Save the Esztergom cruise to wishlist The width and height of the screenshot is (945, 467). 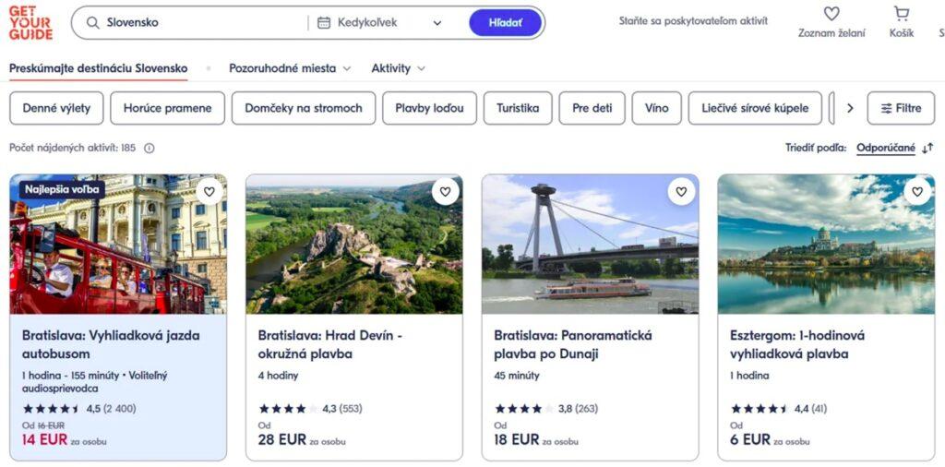(x=917, y=192)
